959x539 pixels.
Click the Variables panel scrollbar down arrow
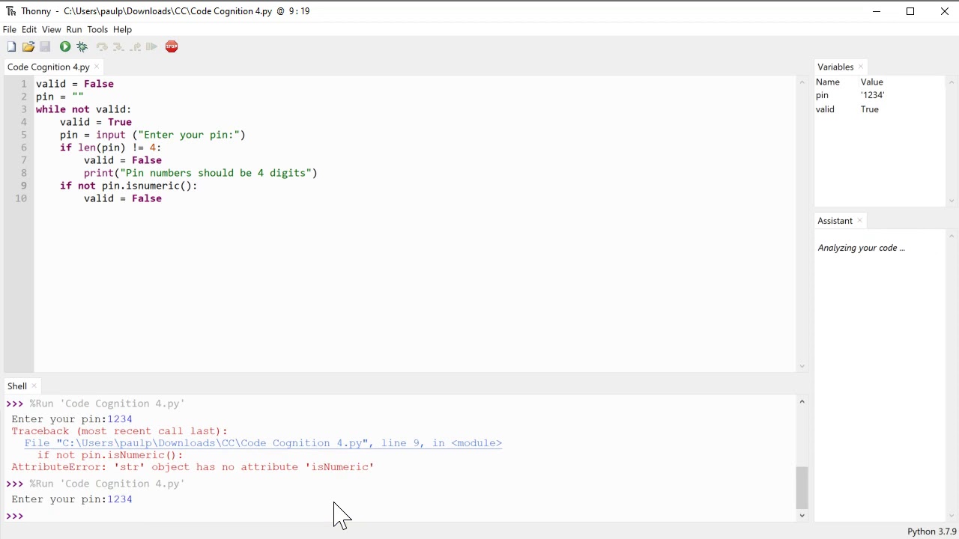click(952, 201)
